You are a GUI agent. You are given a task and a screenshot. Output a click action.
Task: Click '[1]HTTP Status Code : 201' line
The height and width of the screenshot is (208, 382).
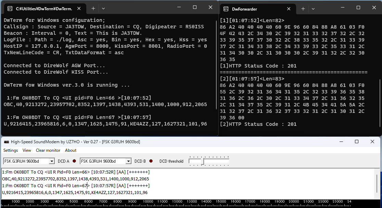258,66
